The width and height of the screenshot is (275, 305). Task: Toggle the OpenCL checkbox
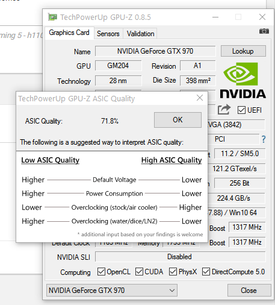[x=101, y=272]
